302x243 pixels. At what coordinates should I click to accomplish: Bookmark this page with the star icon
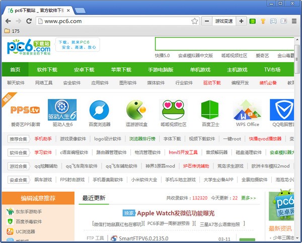(194, 21)
